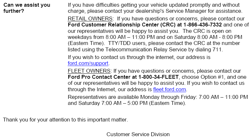The width and height of the screenshot is (252, 139).
Task: Click the "Thank you for your attention" sentence
Action: (65, 120)
